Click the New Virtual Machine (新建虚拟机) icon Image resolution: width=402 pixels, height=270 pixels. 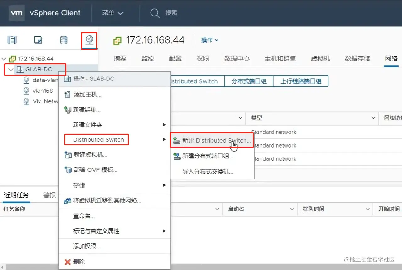[68, 155]
